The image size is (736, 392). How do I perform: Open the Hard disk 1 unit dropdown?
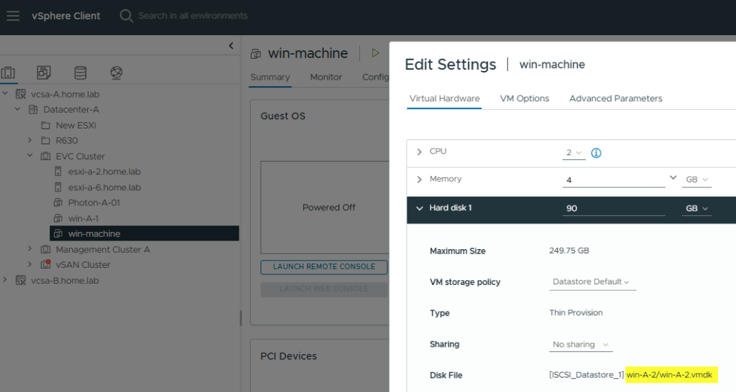696,209
